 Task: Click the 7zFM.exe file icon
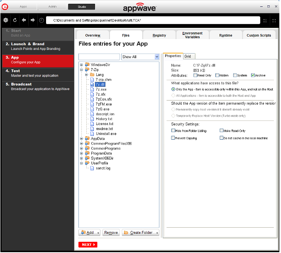[92, 104]
